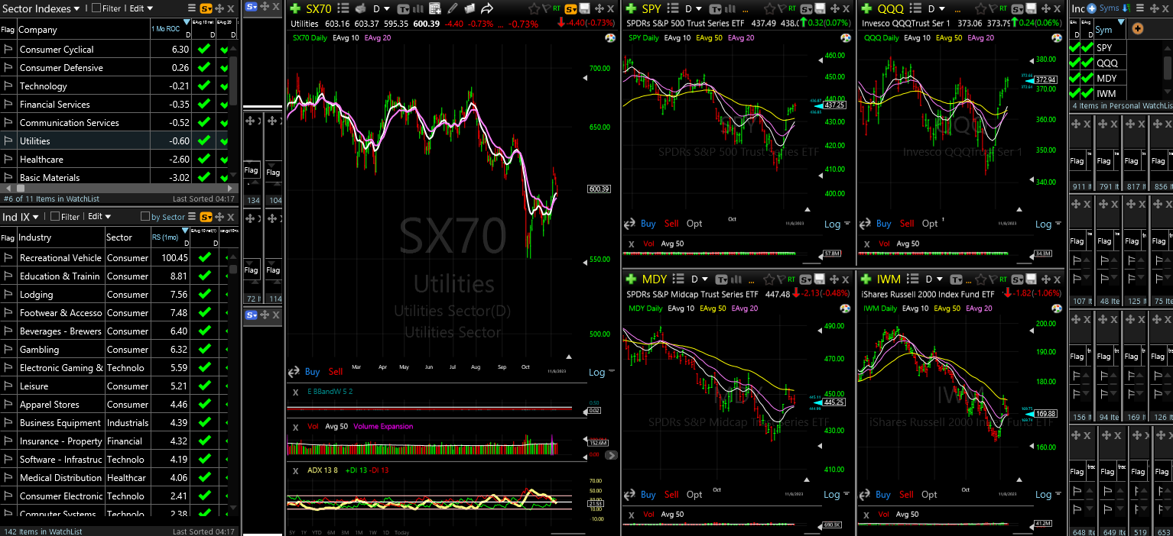Add a new symbol to the SX70 chart

point(296,8)
